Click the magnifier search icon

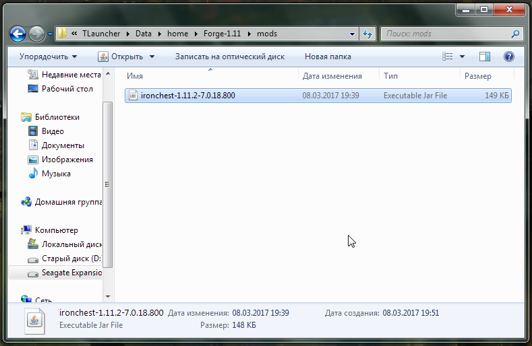click(x=515, y=34)
